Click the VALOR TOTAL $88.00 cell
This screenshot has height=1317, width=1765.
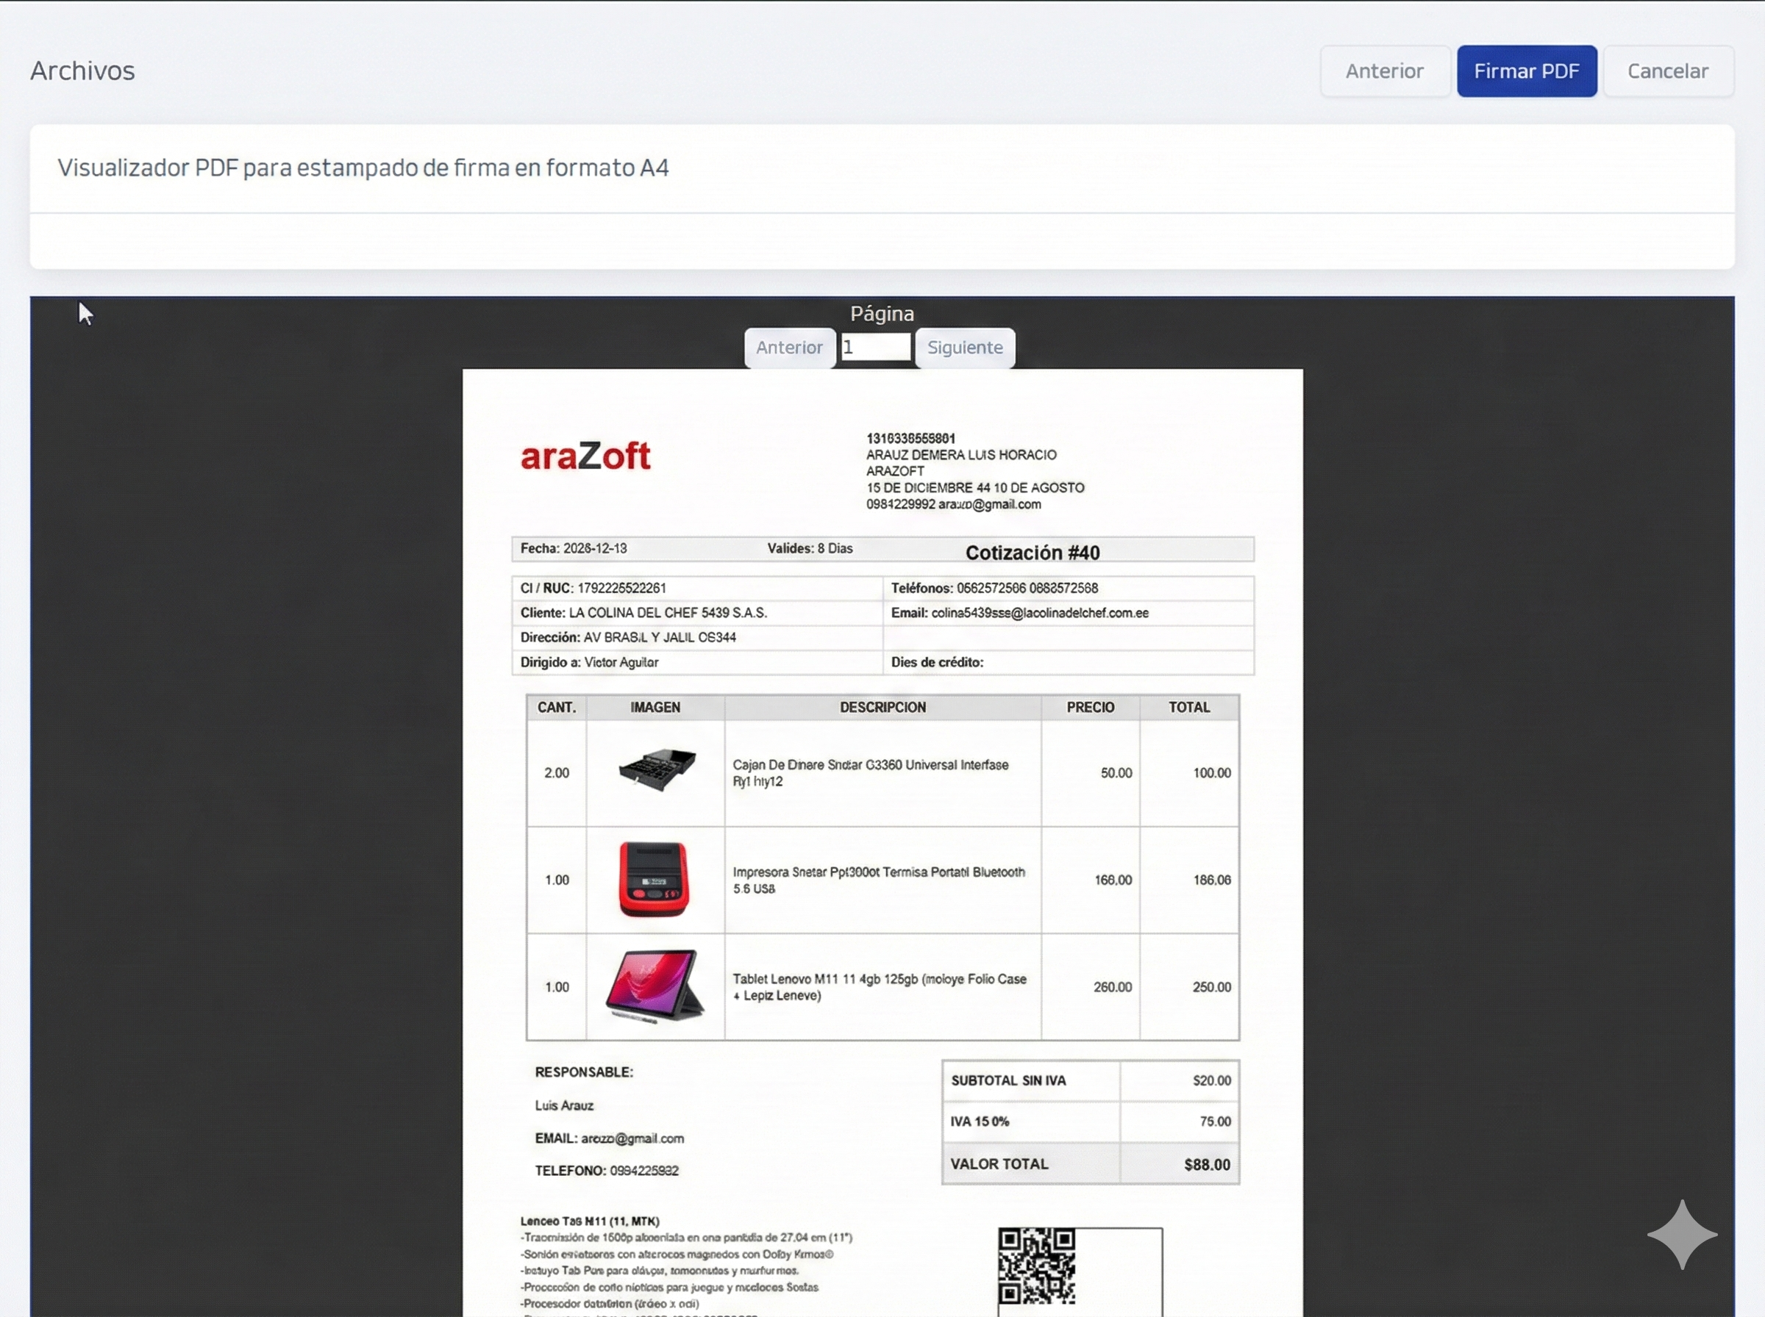(x=1207, y=1165)
